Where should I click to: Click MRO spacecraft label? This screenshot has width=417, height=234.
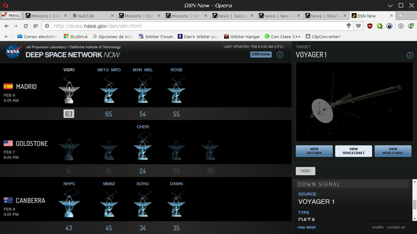116,70
